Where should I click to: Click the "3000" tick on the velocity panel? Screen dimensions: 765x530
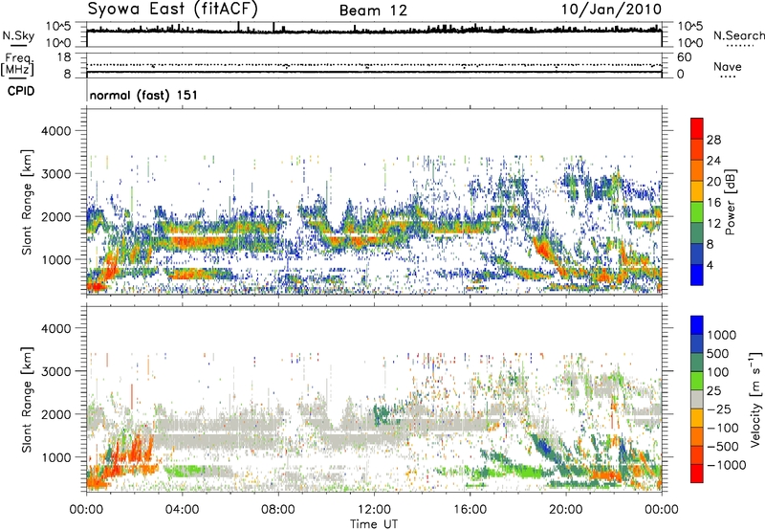point(55,371)
